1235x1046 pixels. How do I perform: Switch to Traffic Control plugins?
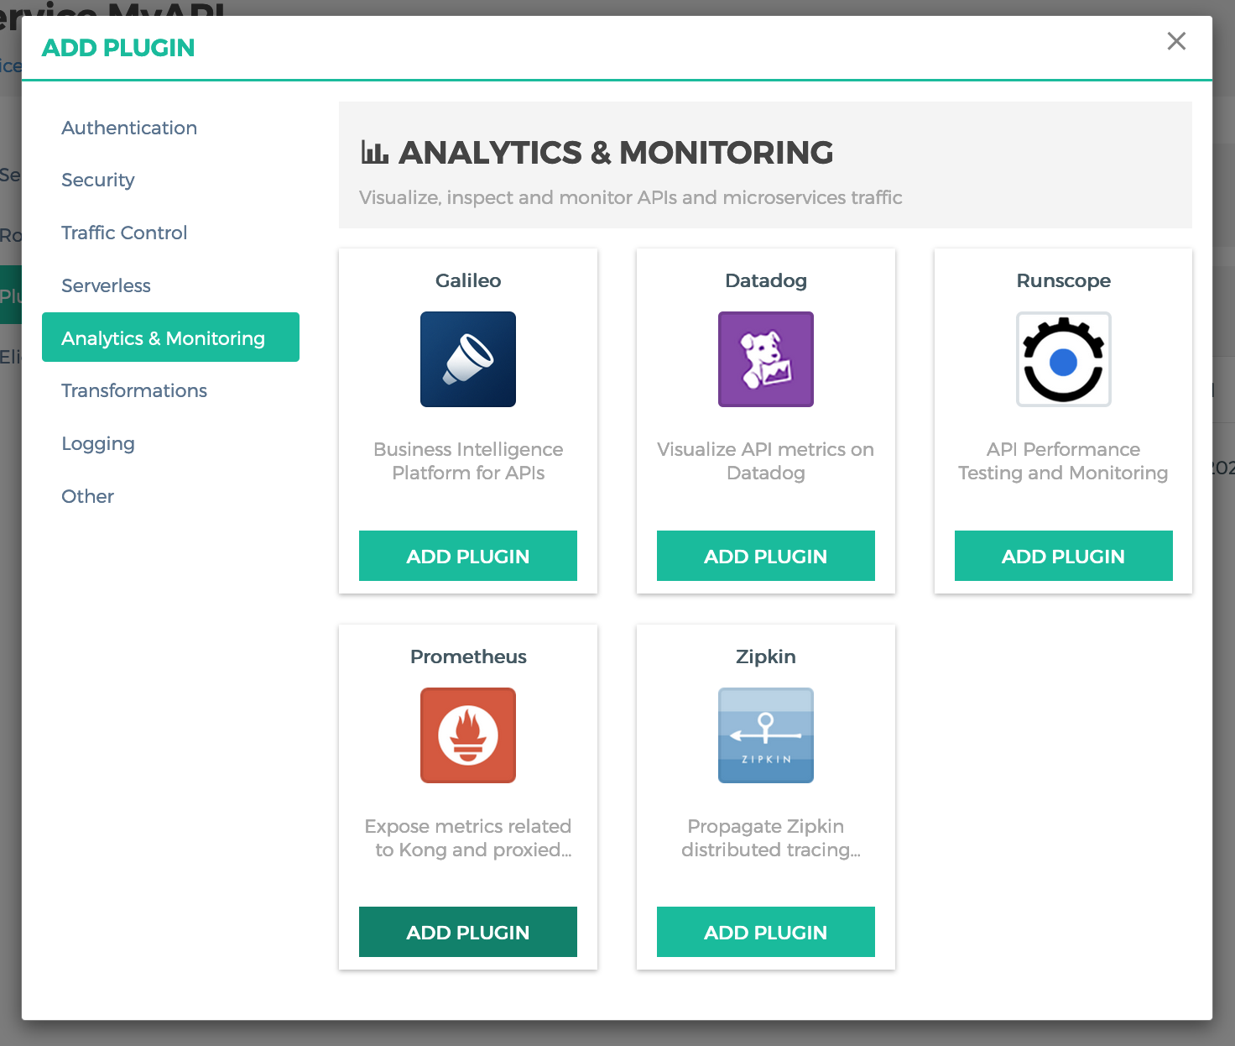point(124,233)
